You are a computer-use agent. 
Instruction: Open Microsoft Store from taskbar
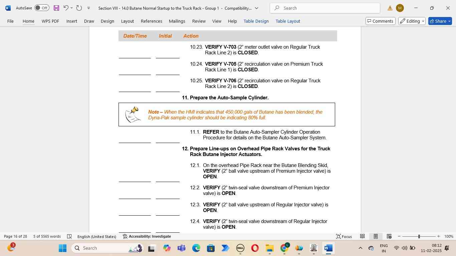[x=211, y=248]
